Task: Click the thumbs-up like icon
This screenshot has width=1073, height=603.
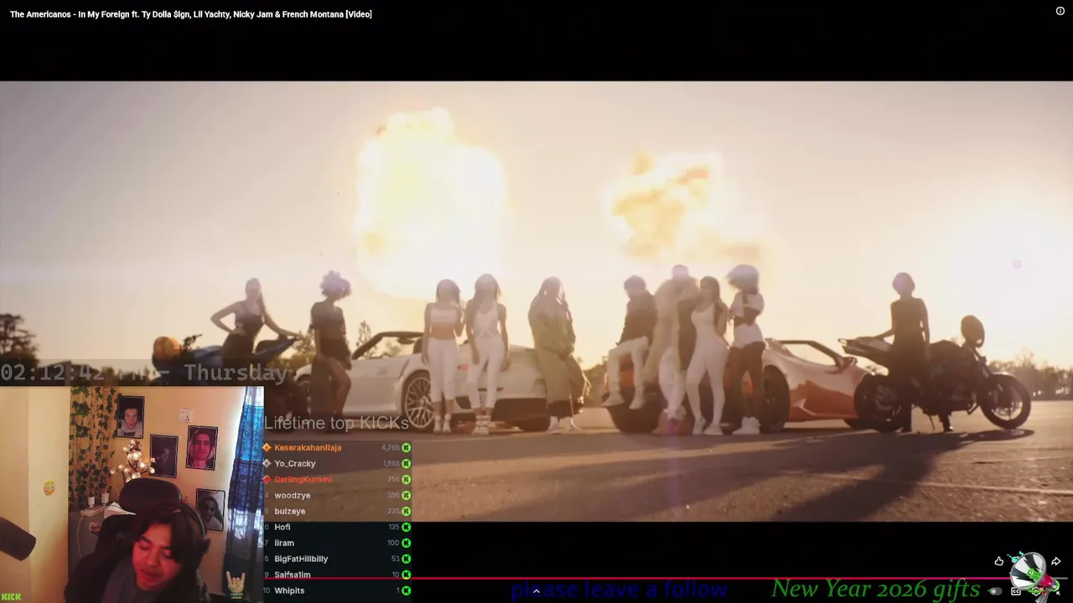Action: 998,561
